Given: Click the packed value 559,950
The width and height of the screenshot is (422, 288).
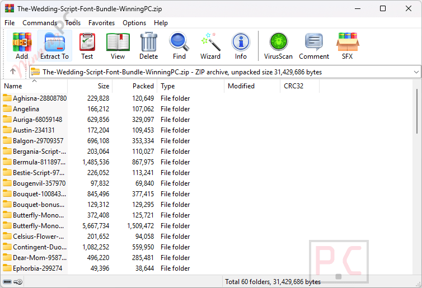Looking at the screenshot, I should tap(143, 247).
